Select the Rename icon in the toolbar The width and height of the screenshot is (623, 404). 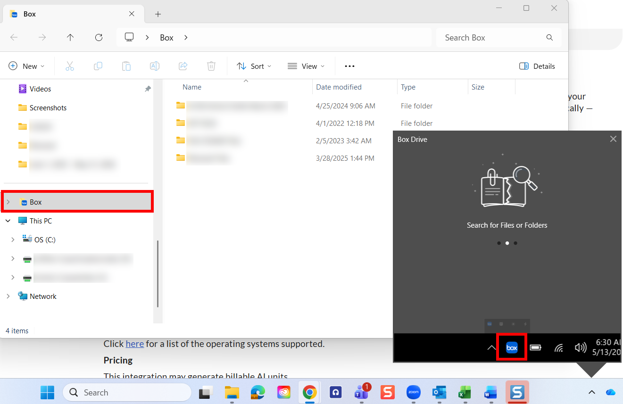click(x=155, y=66)
